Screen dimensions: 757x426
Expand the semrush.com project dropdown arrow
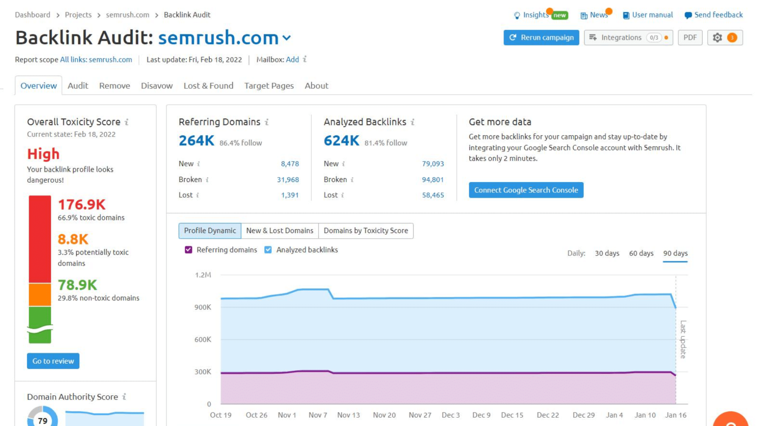(287, 38)
